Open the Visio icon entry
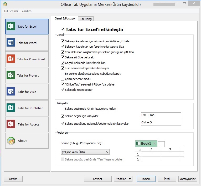The height and width of the screenshot is (186, 201). (x=11, y=92)
